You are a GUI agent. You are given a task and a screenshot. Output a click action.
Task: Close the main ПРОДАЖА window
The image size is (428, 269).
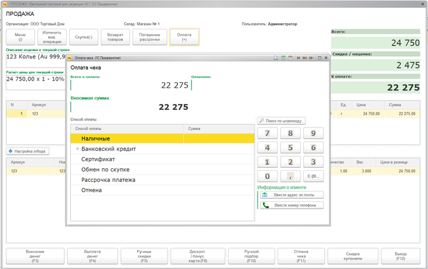click(x=422, y=4)
